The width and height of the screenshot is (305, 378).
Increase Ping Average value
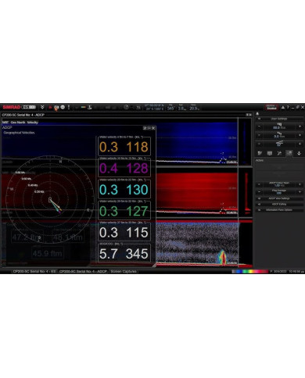coord(300,192)
